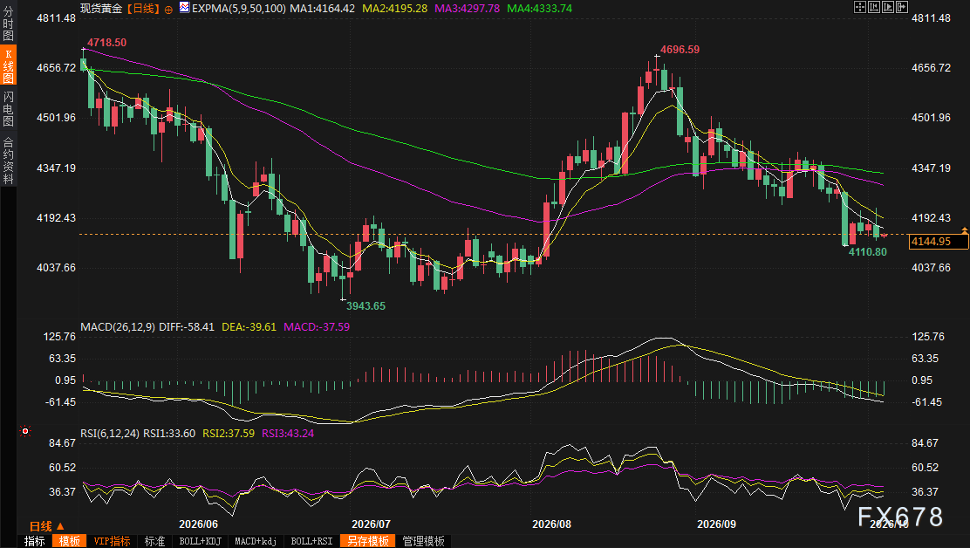Click the orange up arrow by price 4144.95
Image resolution: width=970 pixels, height=548 pixels.
965,229
